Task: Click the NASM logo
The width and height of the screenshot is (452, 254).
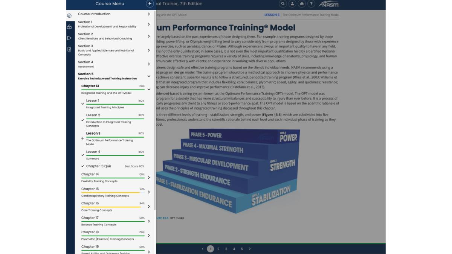Action: pos(328,4)
